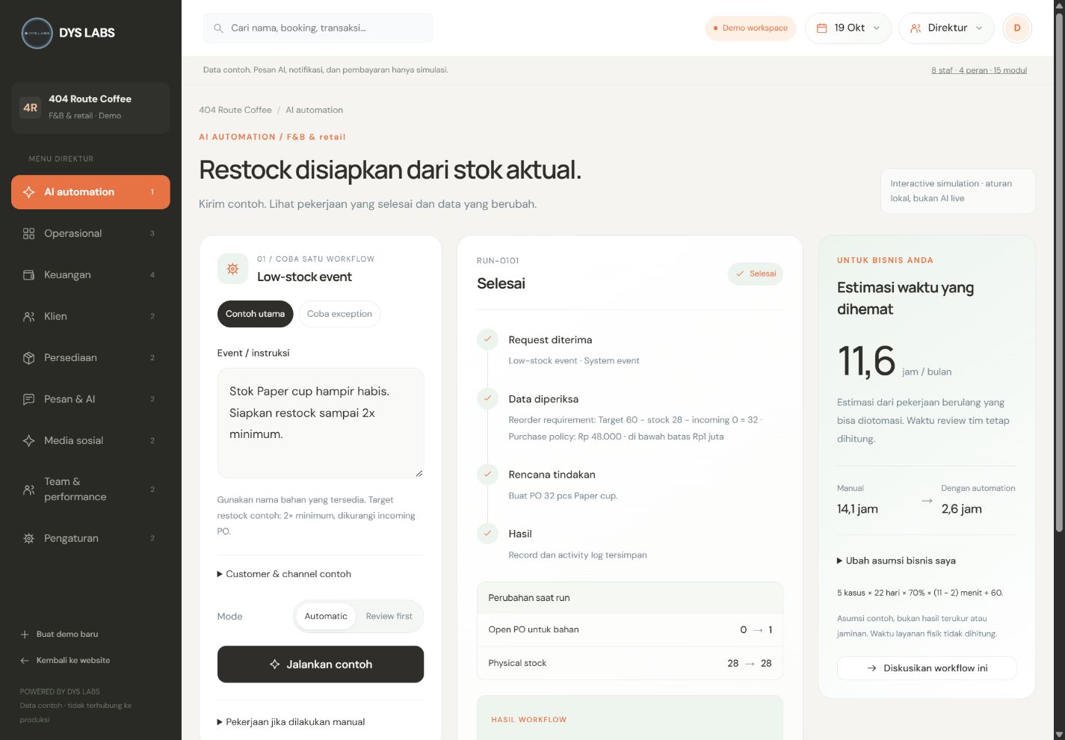Open the Direktur role dropdown

946,28
